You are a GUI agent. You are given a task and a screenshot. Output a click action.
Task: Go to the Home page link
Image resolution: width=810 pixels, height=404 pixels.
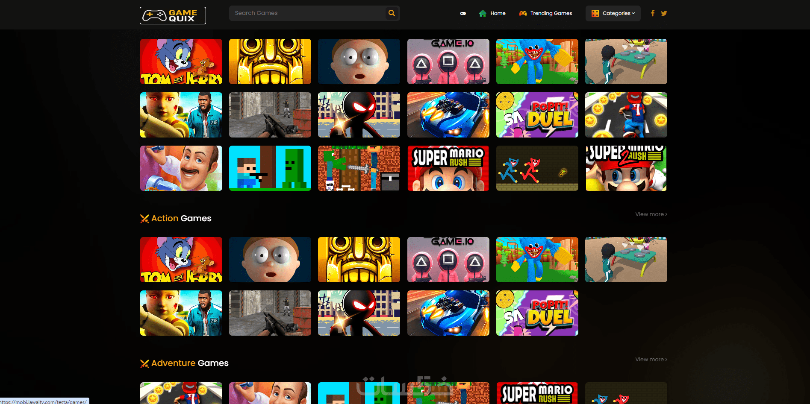pyautogui.click(x=492, y=13)
